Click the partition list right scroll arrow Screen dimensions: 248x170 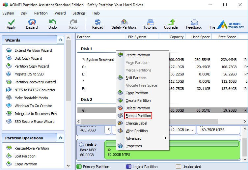245,122
